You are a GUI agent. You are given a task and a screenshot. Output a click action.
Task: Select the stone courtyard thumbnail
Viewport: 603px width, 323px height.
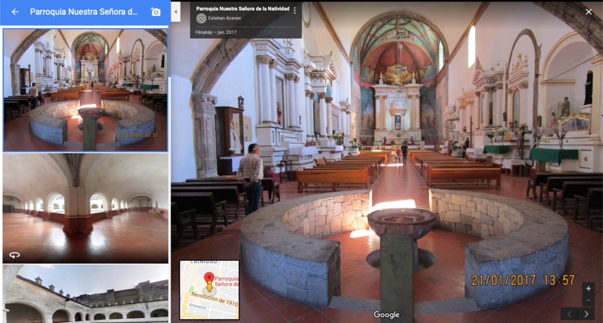85,294
